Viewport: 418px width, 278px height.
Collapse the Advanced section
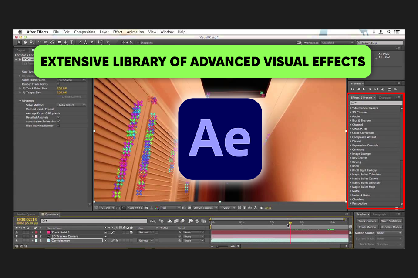[x=20, y=101]
